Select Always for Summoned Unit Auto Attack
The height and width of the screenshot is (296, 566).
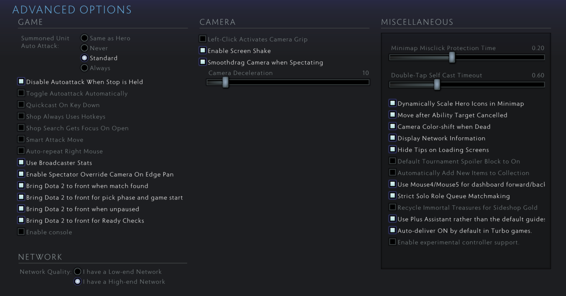tap(84, 68)
